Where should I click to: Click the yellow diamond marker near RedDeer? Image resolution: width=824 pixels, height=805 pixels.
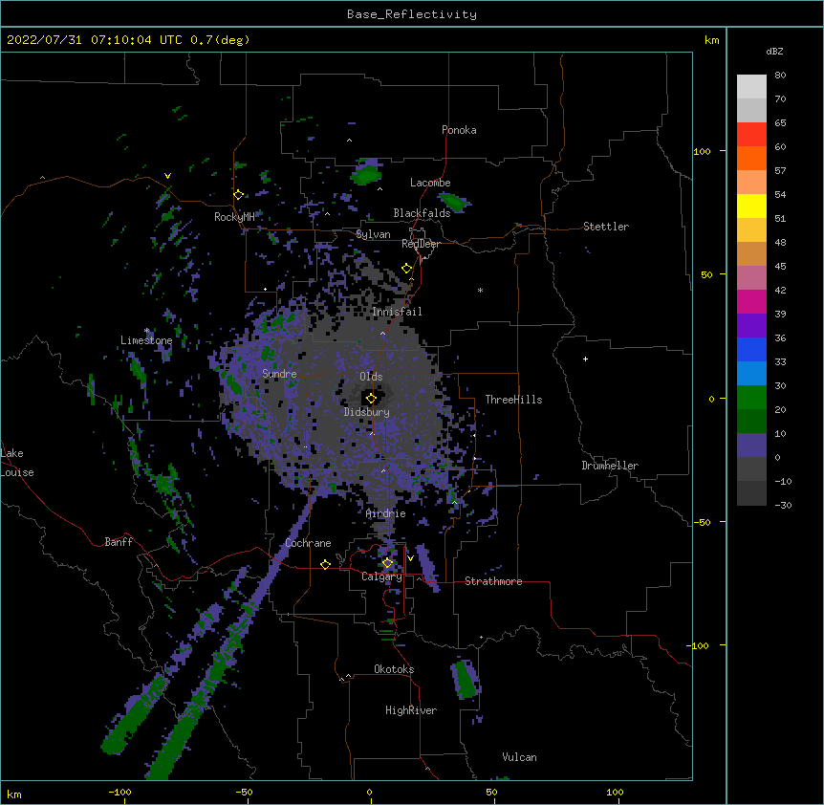406,269
